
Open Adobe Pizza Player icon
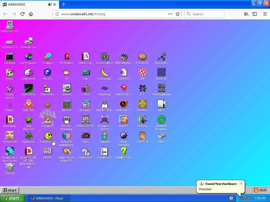coord(66,151)
